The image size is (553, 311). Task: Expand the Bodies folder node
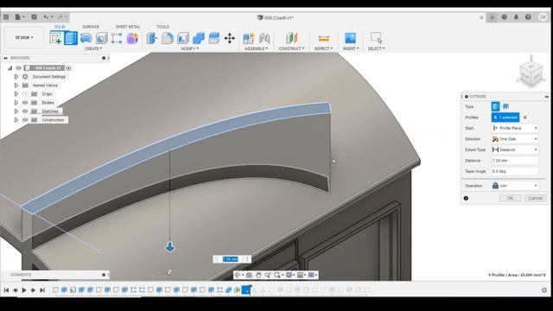coord(16,103)
